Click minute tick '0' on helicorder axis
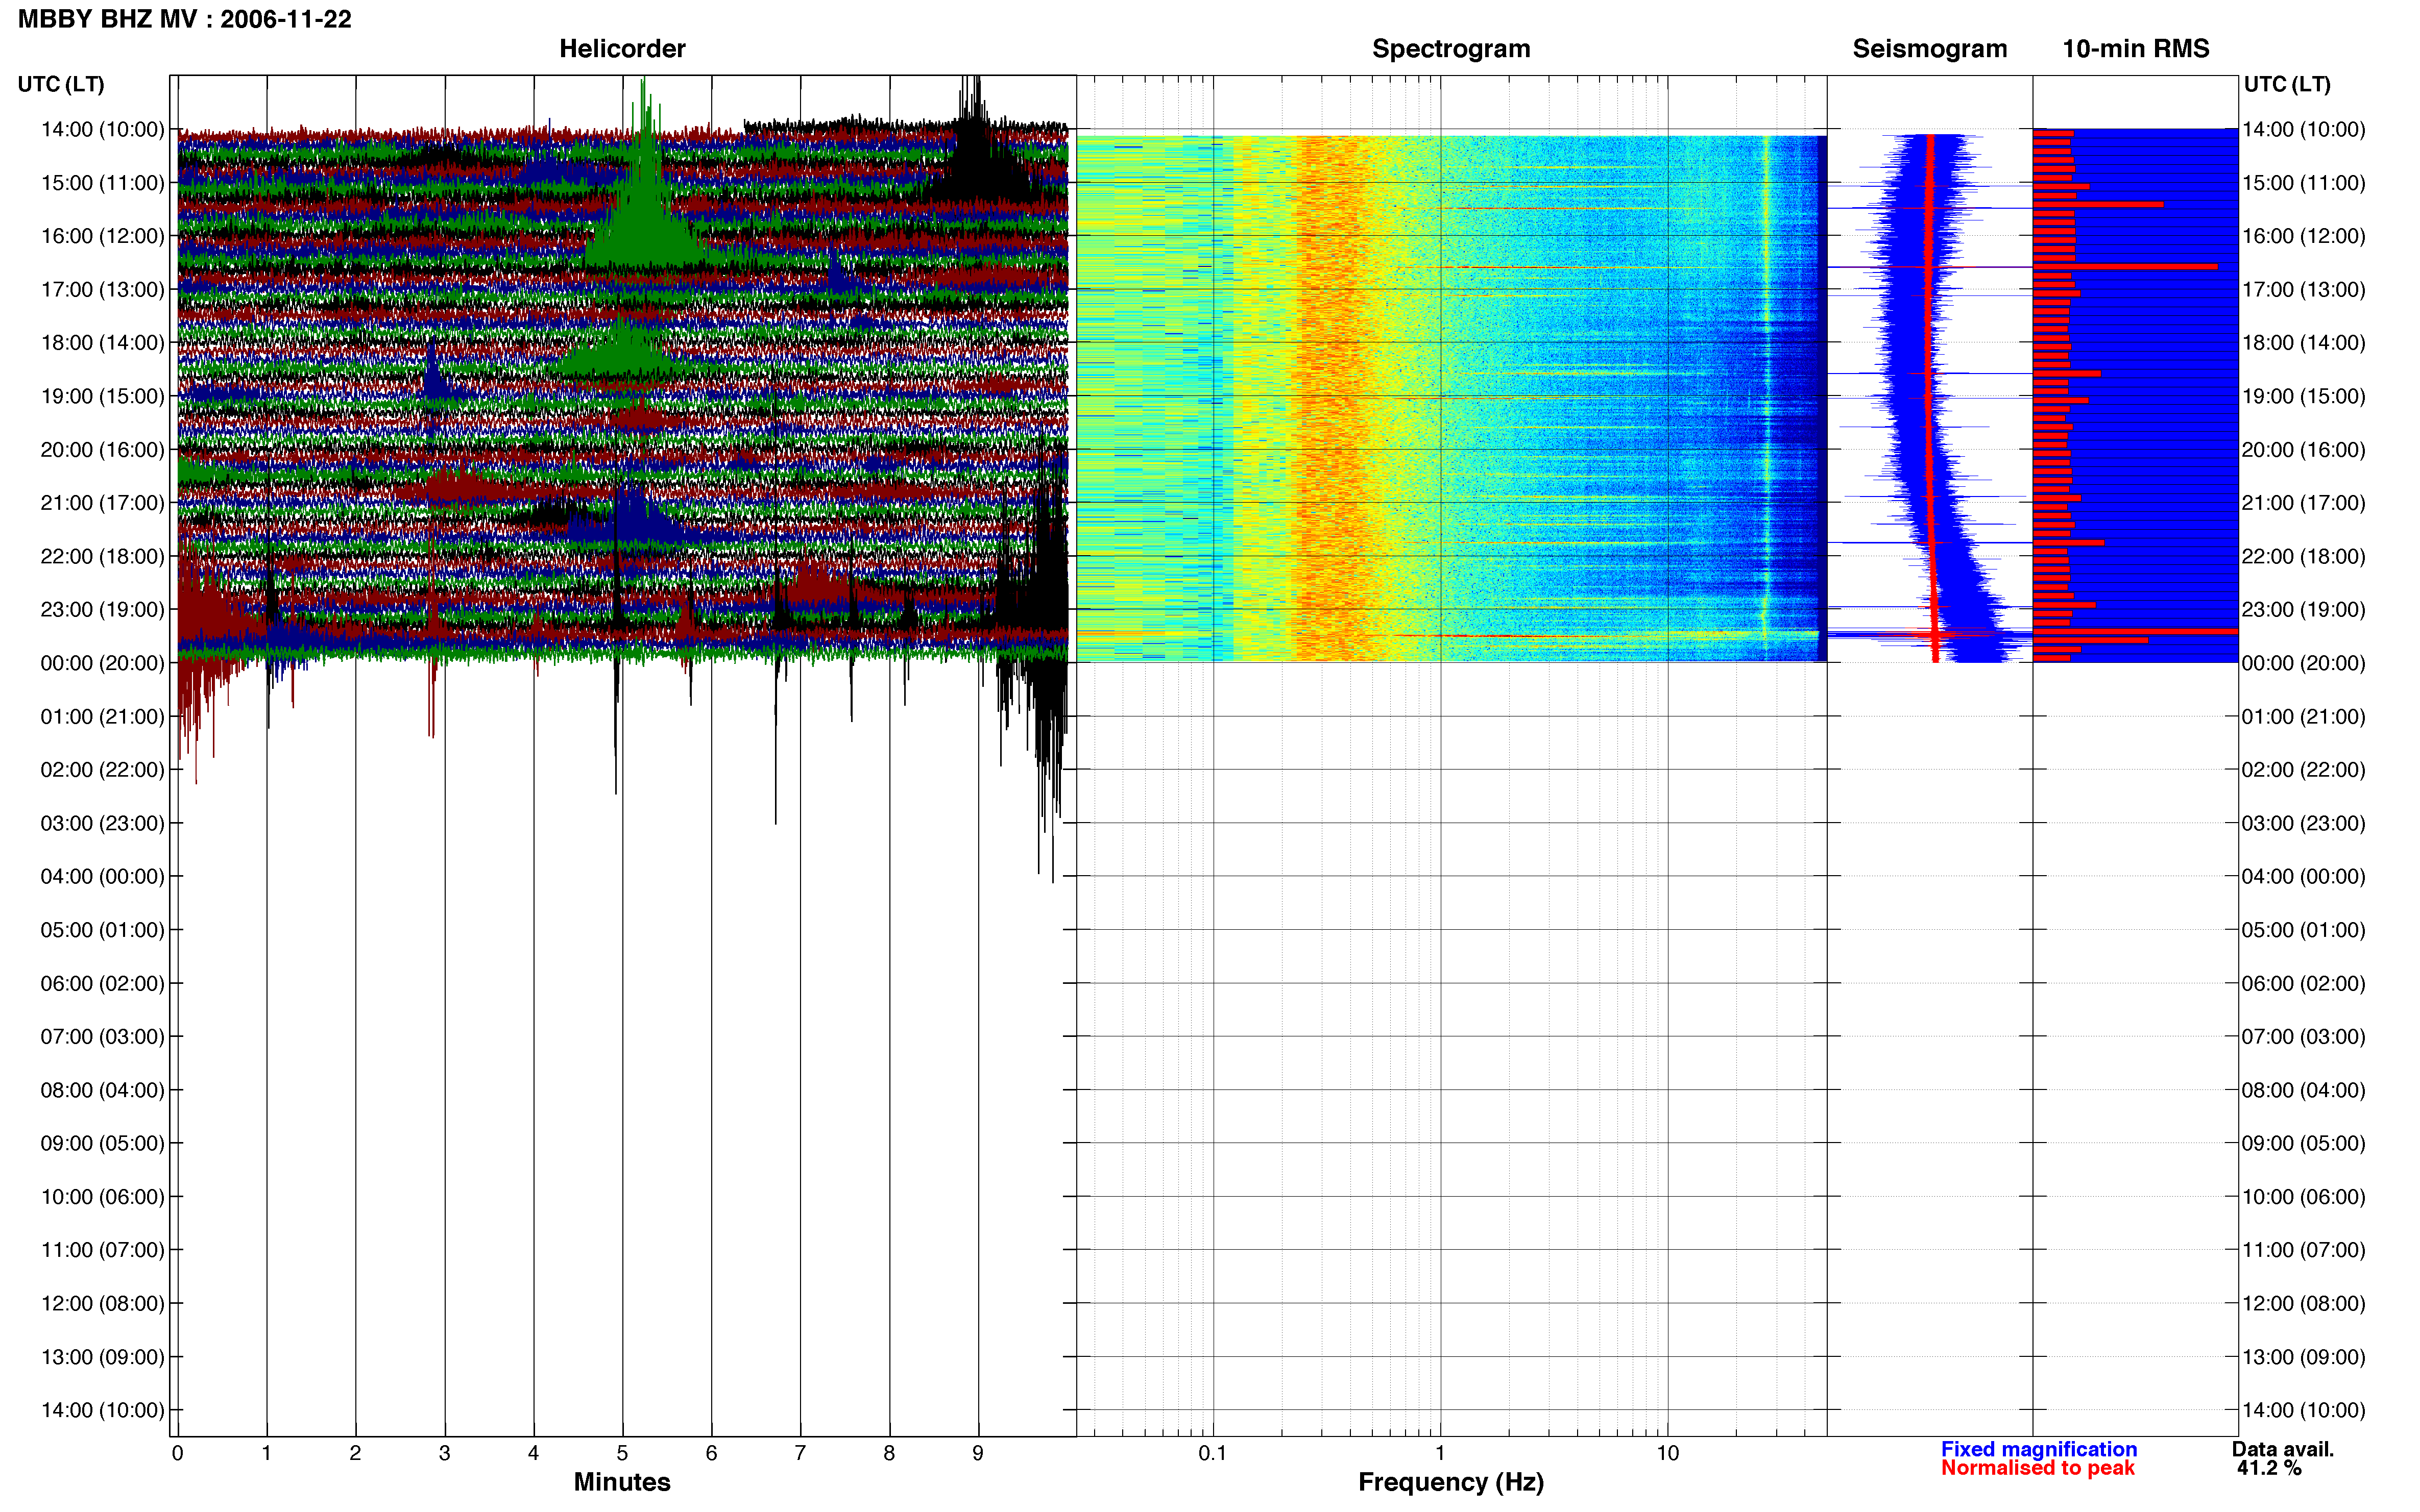The width and height of the screenshot is (2420, 1512). coord(177,1453)
